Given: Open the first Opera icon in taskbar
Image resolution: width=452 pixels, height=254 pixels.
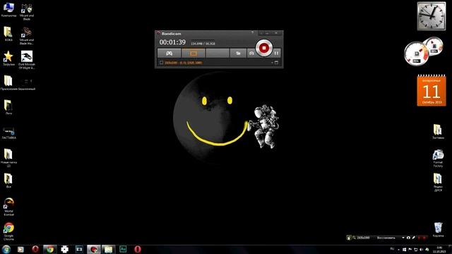Looking at the screenshot, I should pyautogui.click(x=35, y=249).
